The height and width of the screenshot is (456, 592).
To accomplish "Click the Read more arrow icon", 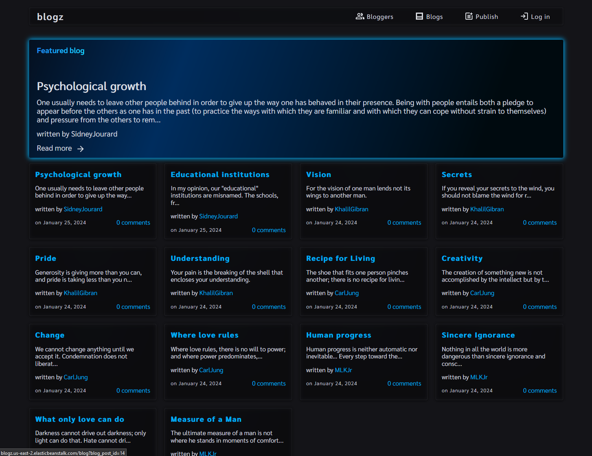I will click(x=81, y=149).
